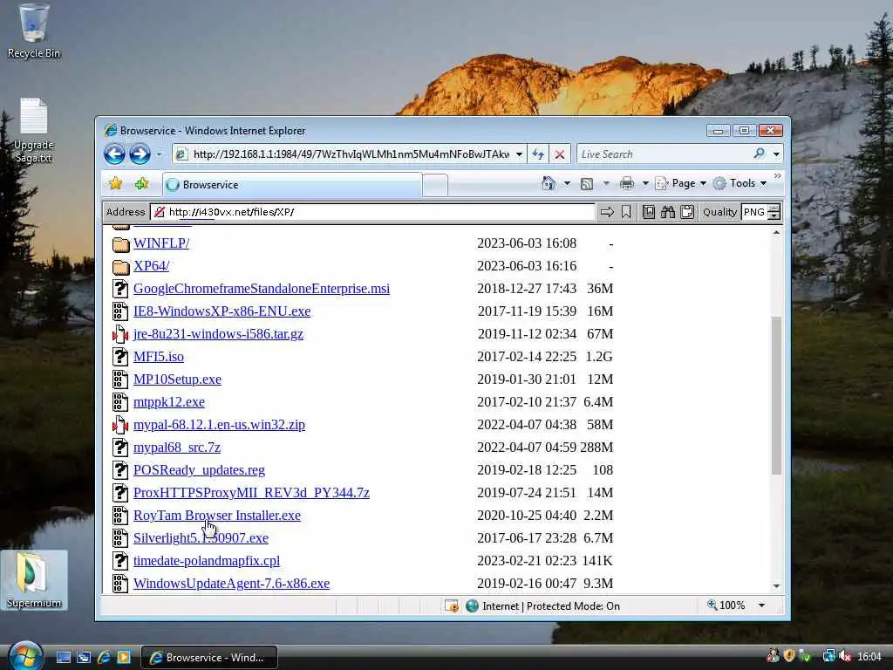Click the bookmark icon in Browservice bar
Viewport: 893px width, 670px height.
pyautogui.click(x=626, y=212)
